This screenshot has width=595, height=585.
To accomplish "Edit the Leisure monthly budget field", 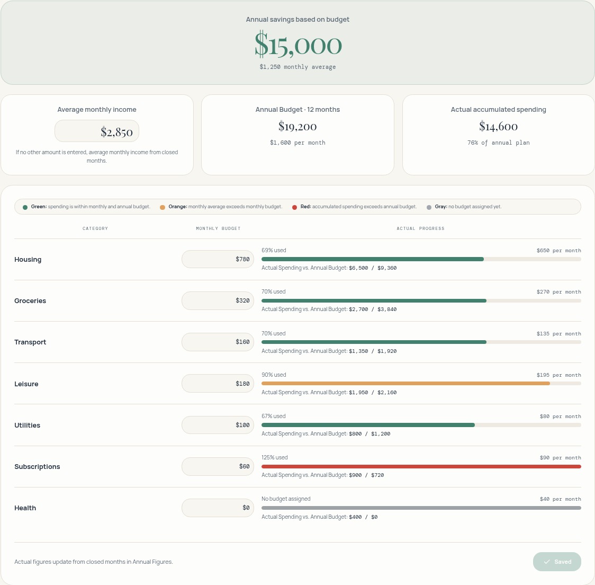I will pos(218,384).
